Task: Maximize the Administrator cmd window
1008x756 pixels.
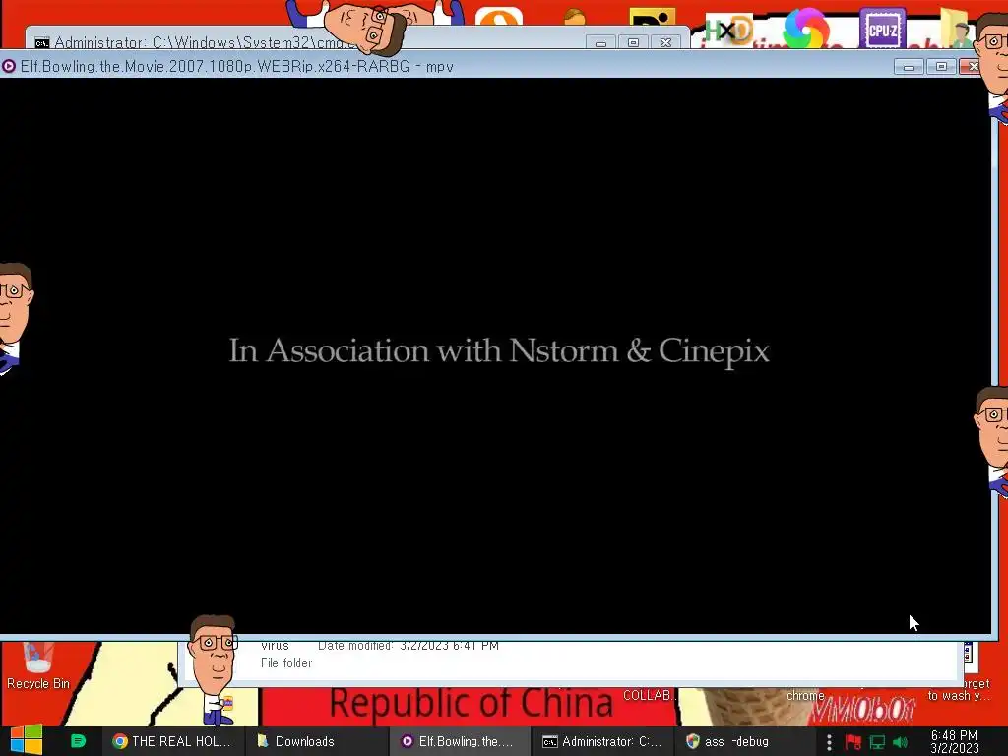Action: click(x=633, y=42)
